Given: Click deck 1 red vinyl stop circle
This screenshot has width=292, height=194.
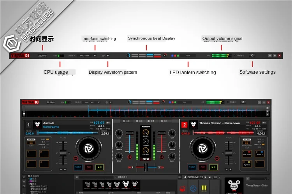Looking at the screenshot, I should point(76,158).
